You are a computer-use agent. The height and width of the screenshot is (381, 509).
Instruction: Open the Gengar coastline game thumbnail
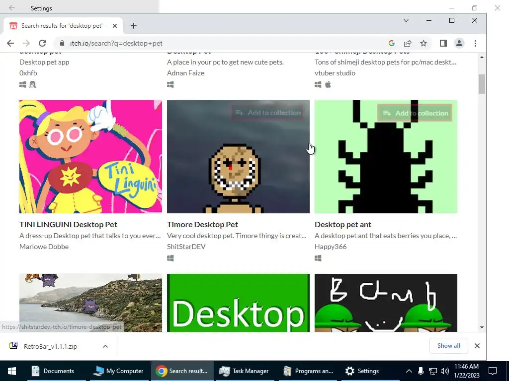coord(90,303)
